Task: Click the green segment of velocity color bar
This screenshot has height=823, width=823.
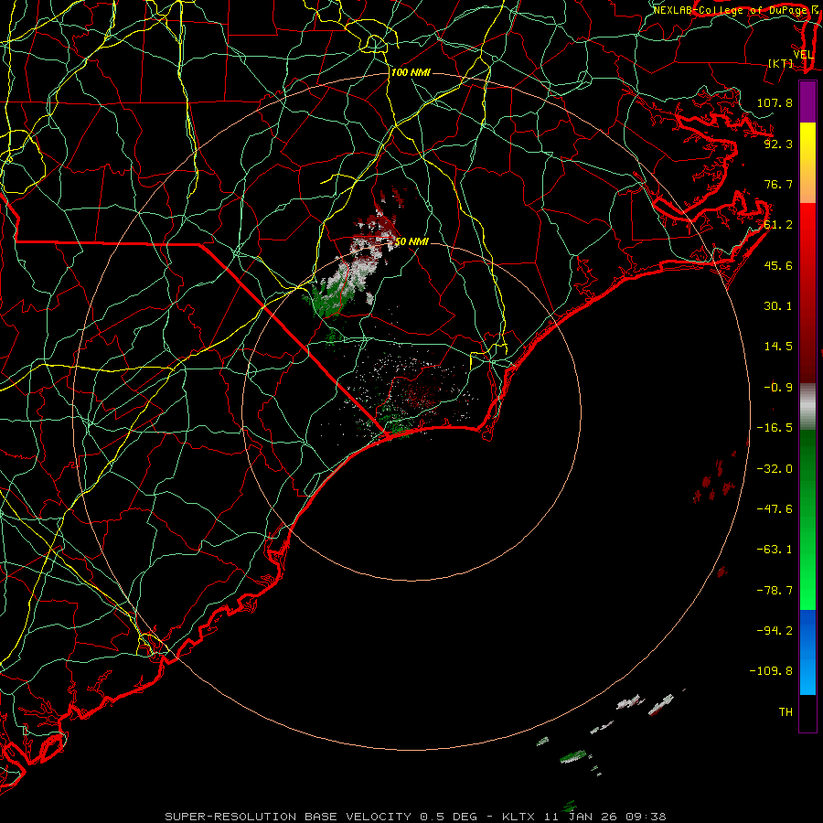Action: tap(807, 519)
